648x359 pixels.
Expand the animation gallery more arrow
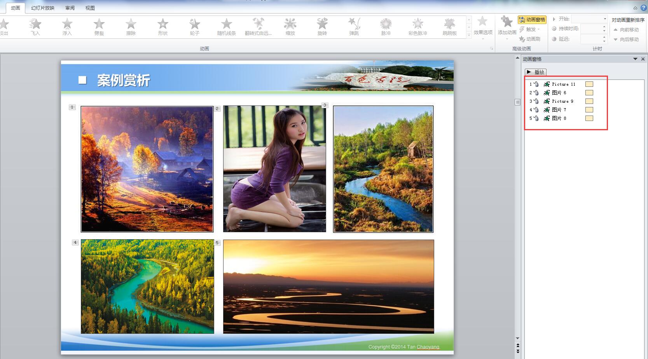(x=469, y=35)
